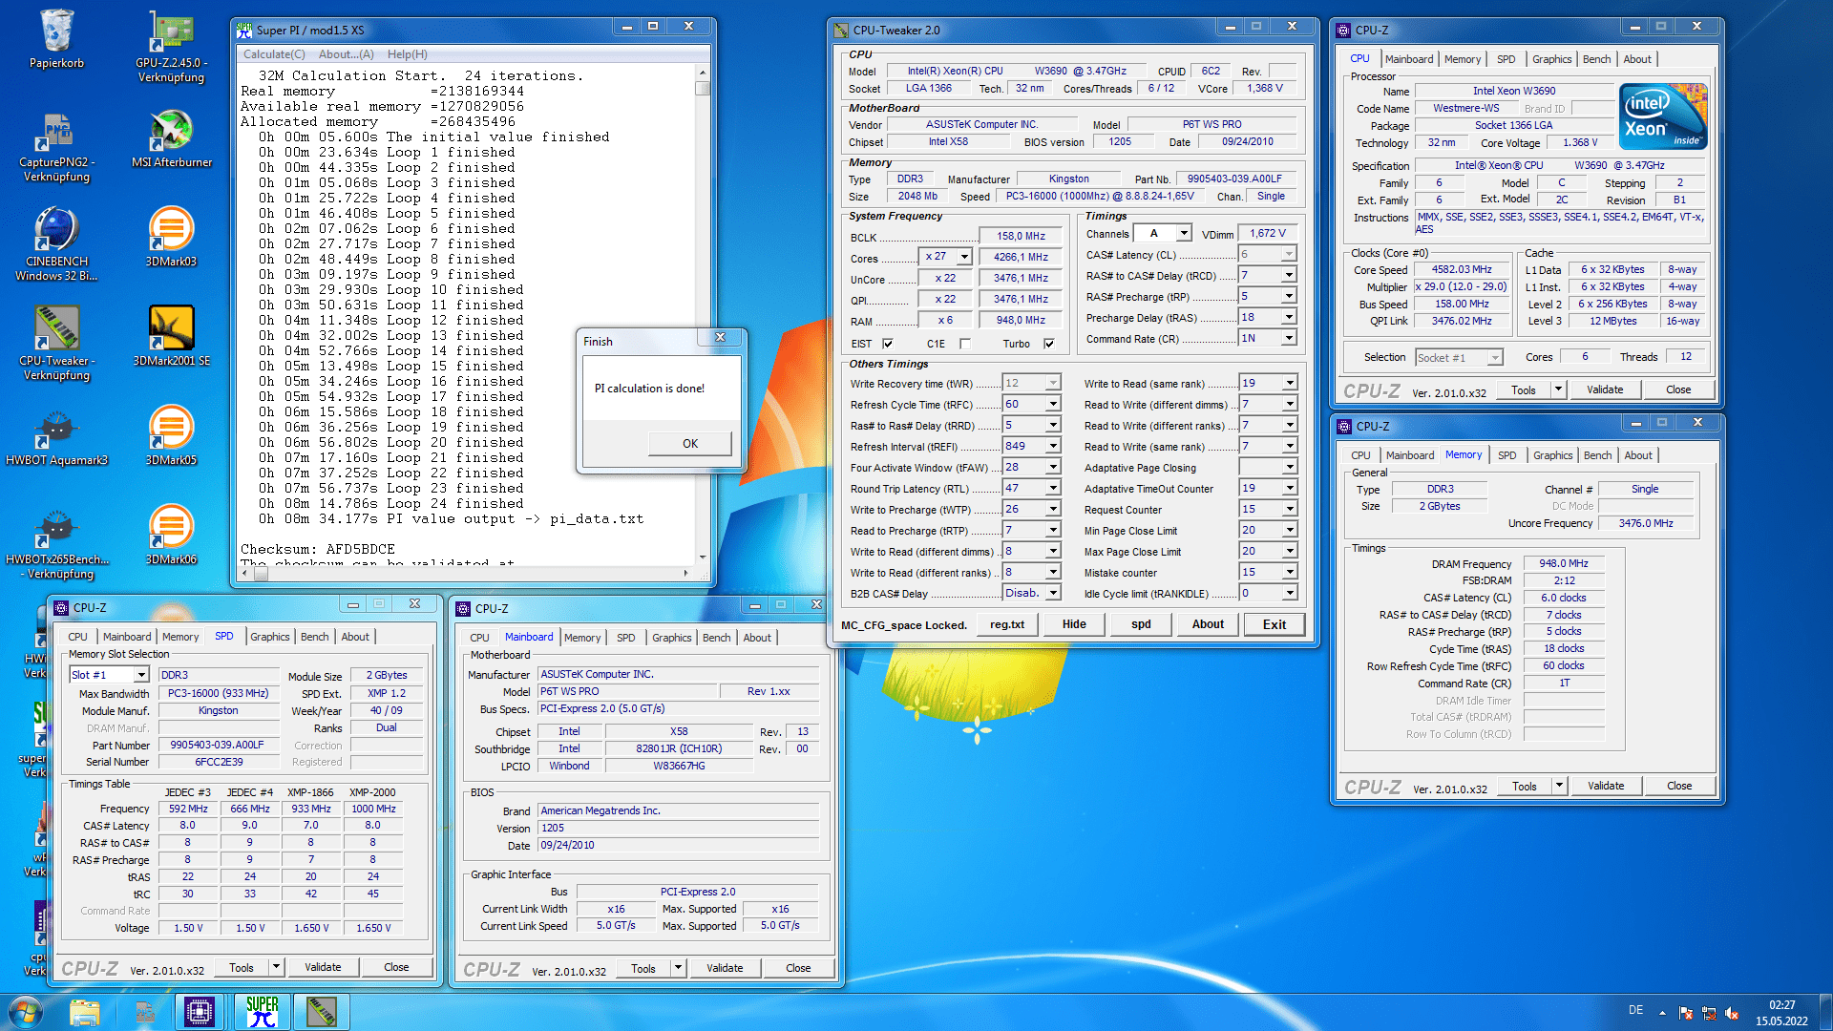Launch MSI Afterburner from the desktop
This screenshot has height=1031, width=1833.
[172, 138]
